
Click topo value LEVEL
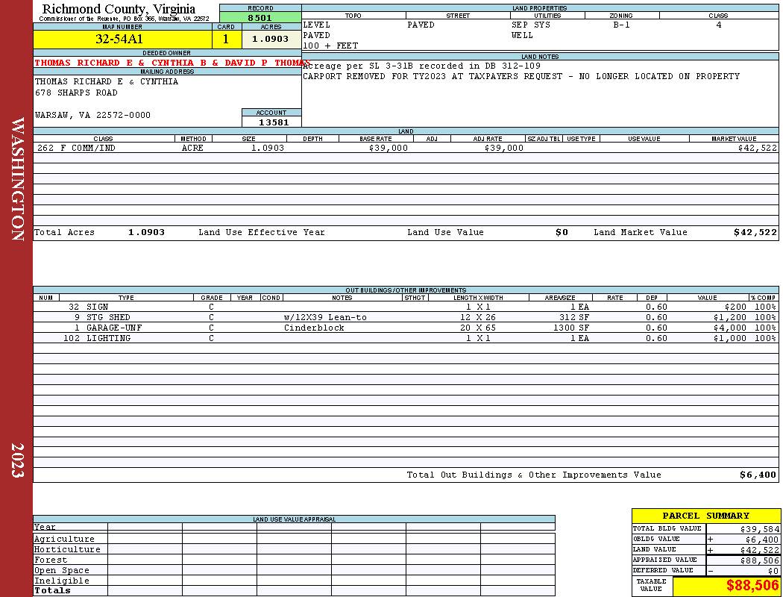316,25
